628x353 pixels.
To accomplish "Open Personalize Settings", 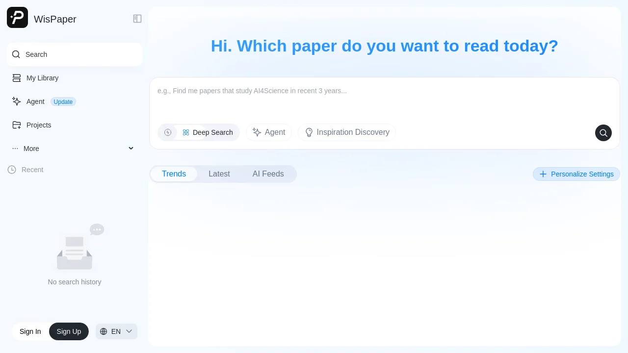I will point(576,174).
